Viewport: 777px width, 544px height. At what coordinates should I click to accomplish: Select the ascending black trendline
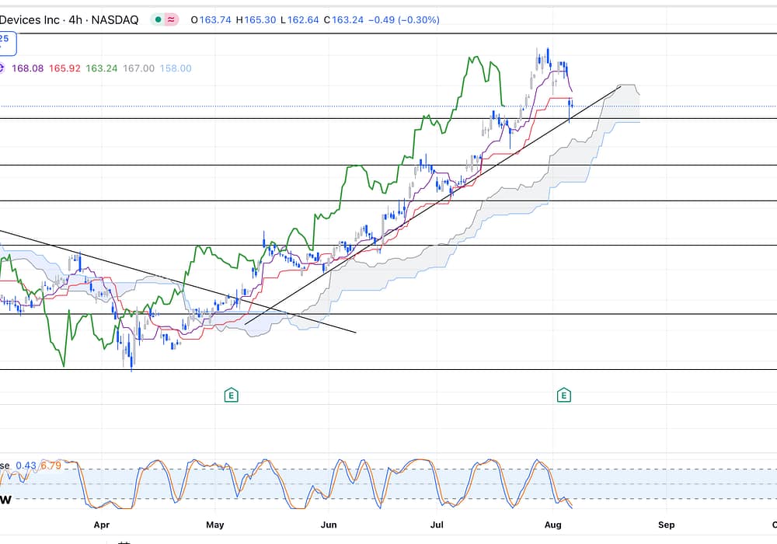pyautogui.click(x=435, y=204)
